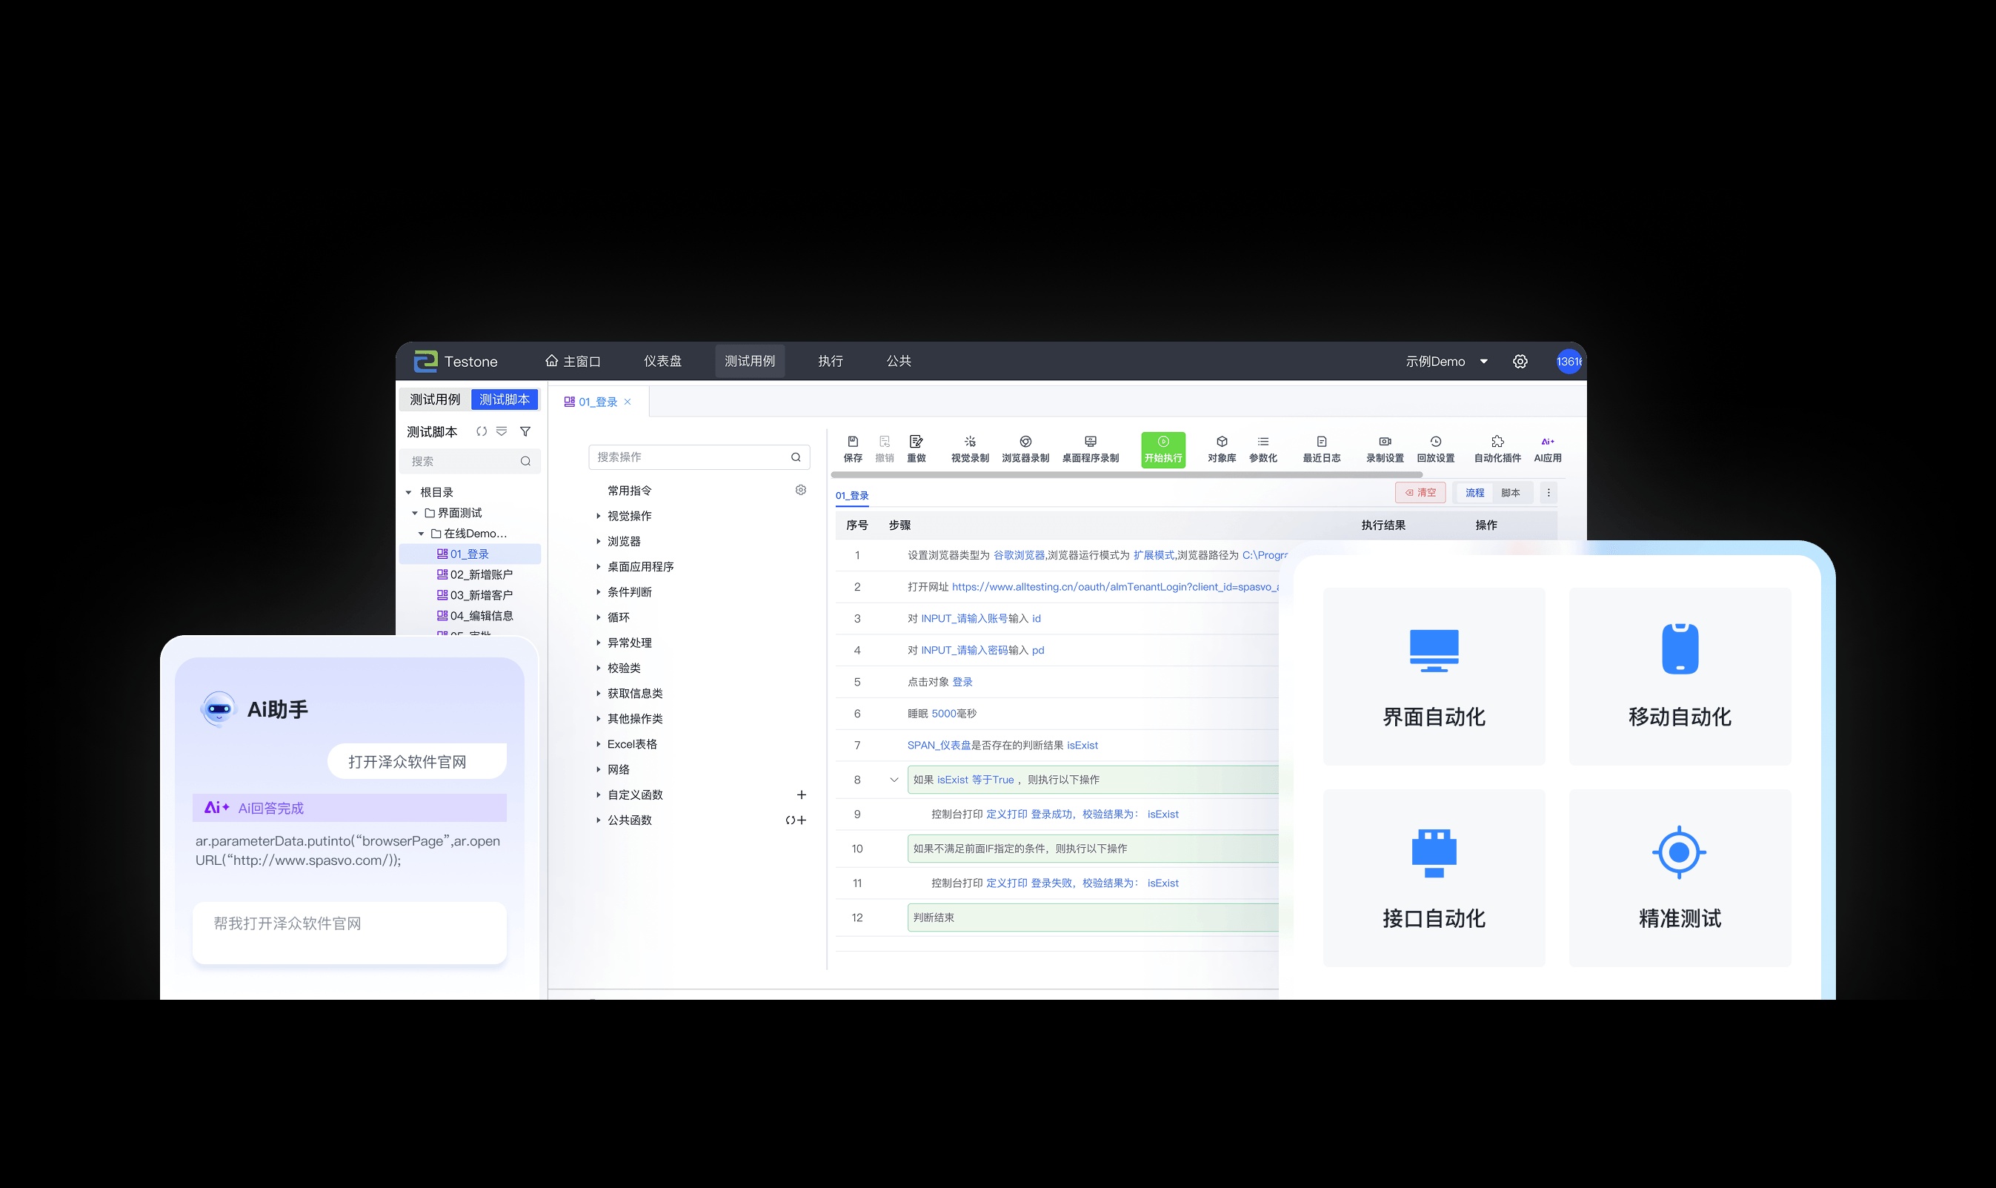Open the AI应用 toolbar item
This screenshot has height=1188, width=1996.
1548,449
